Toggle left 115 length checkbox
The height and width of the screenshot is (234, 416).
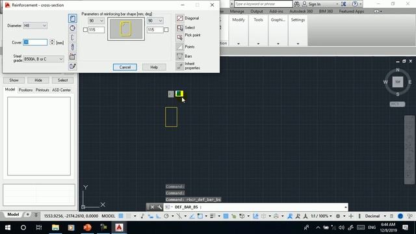coord(85,30)
